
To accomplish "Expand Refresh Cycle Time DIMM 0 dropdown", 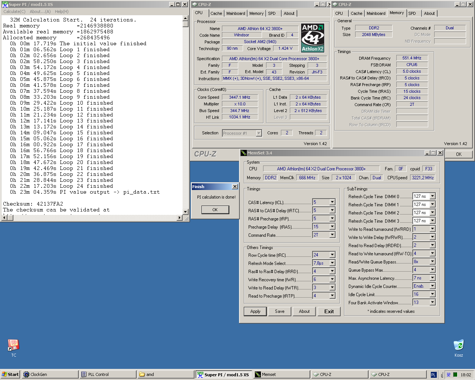I will point(432,196).
